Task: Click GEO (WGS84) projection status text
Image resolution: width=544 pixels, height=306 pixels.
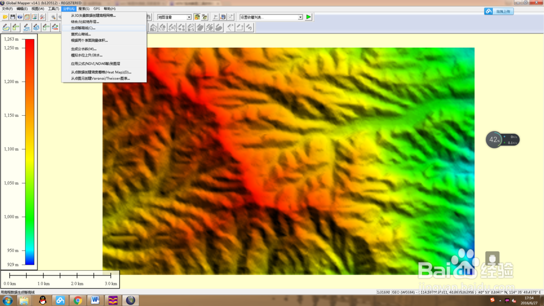Action: (x=404, y=292)
